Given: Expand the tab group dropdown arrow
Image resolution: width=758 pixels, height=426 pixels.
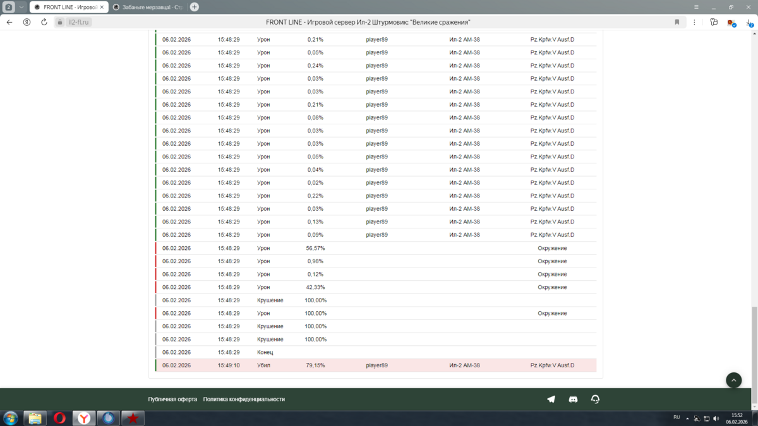Looking at the screenshot, I should click(x=21, y=7).
